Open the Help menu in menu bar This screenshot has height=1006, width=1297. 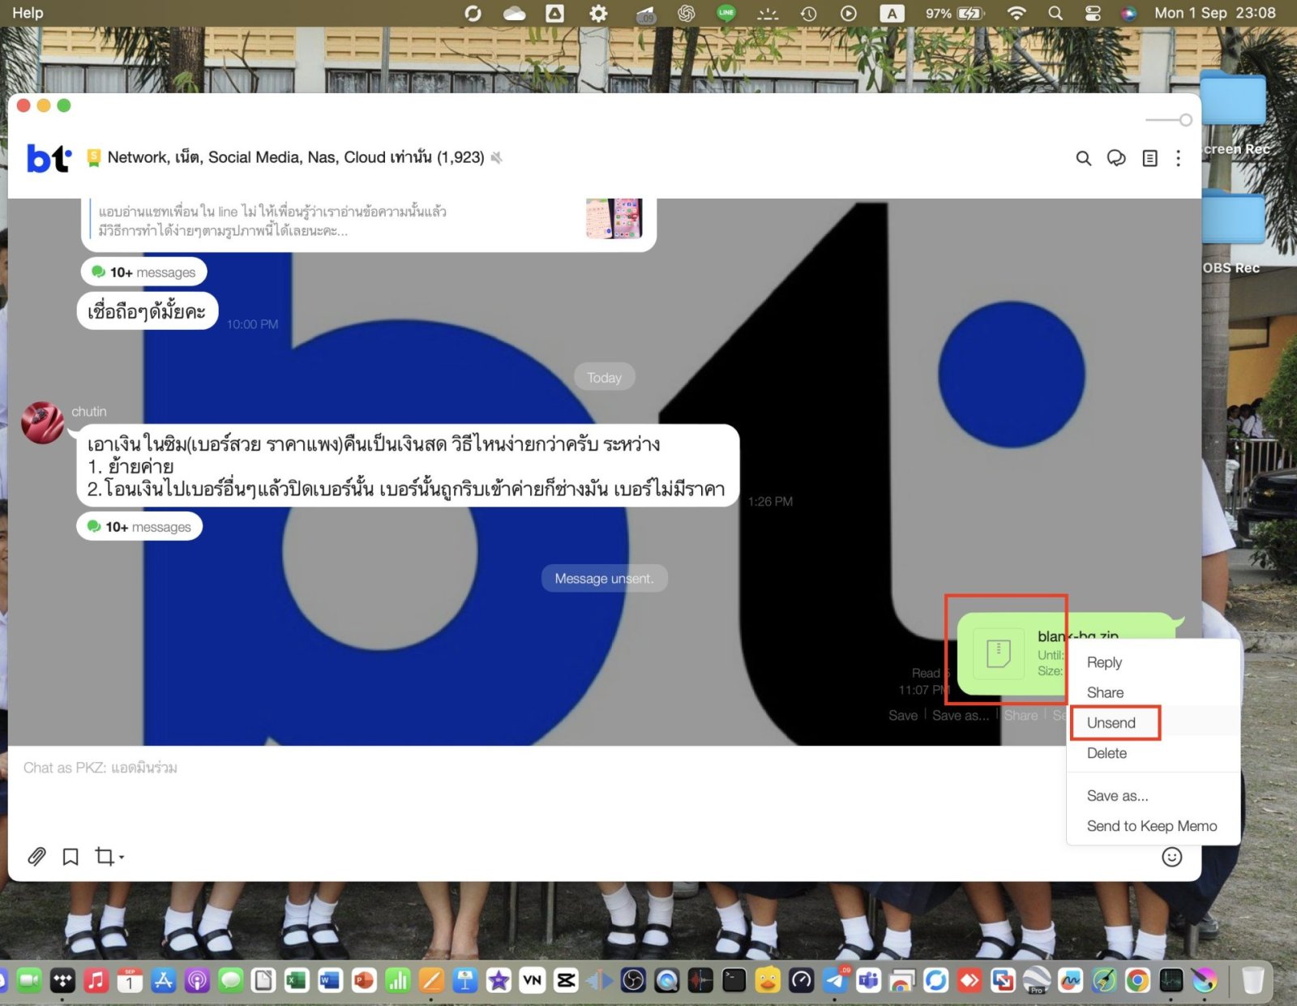(x=28, y=13)
